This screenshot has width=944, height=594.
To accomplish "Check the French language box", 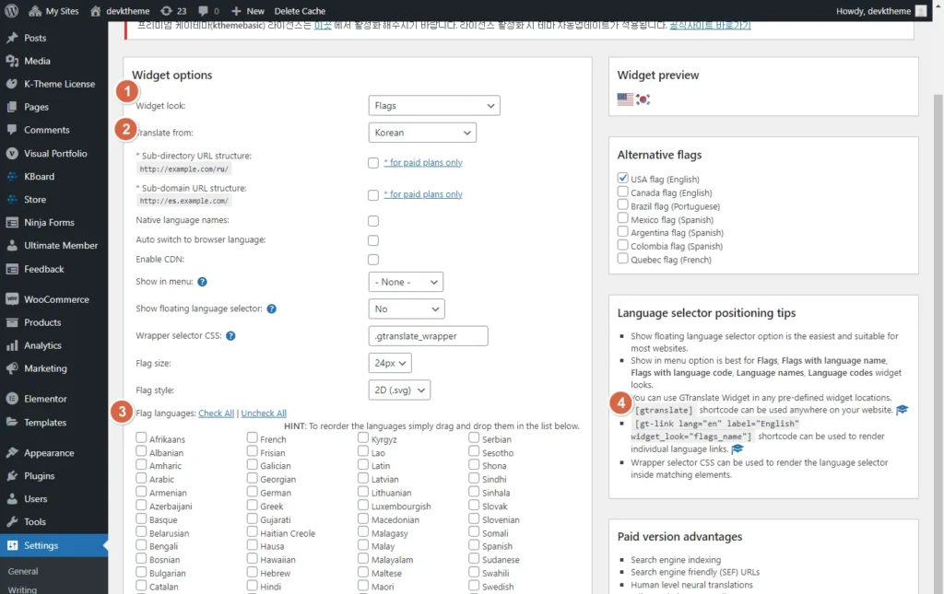I will [253, 437].
